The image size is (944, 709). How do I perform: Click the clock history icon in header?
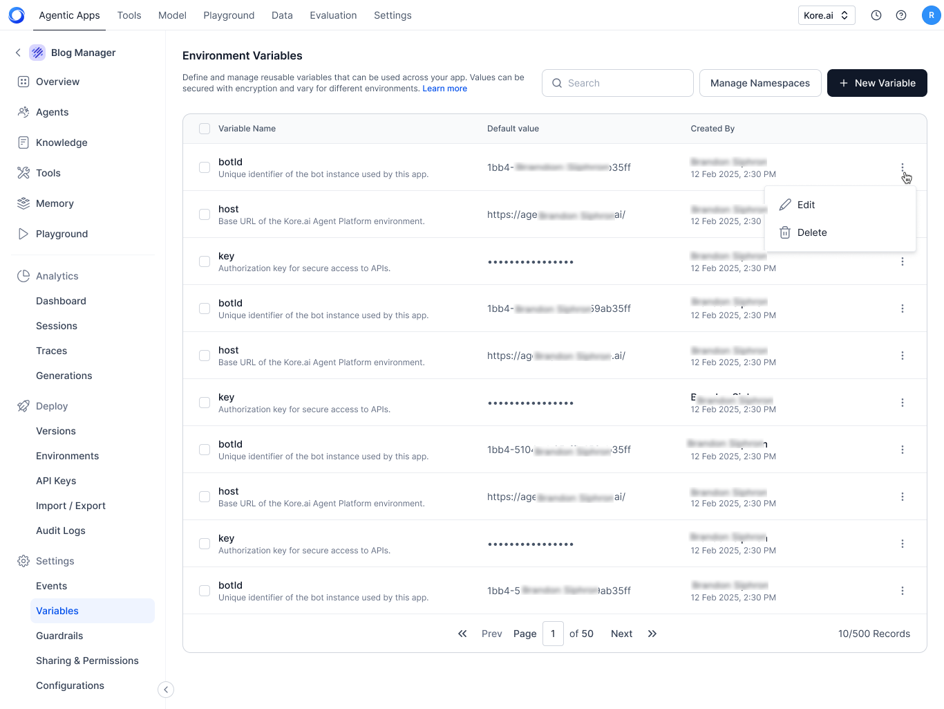(876, 15)
